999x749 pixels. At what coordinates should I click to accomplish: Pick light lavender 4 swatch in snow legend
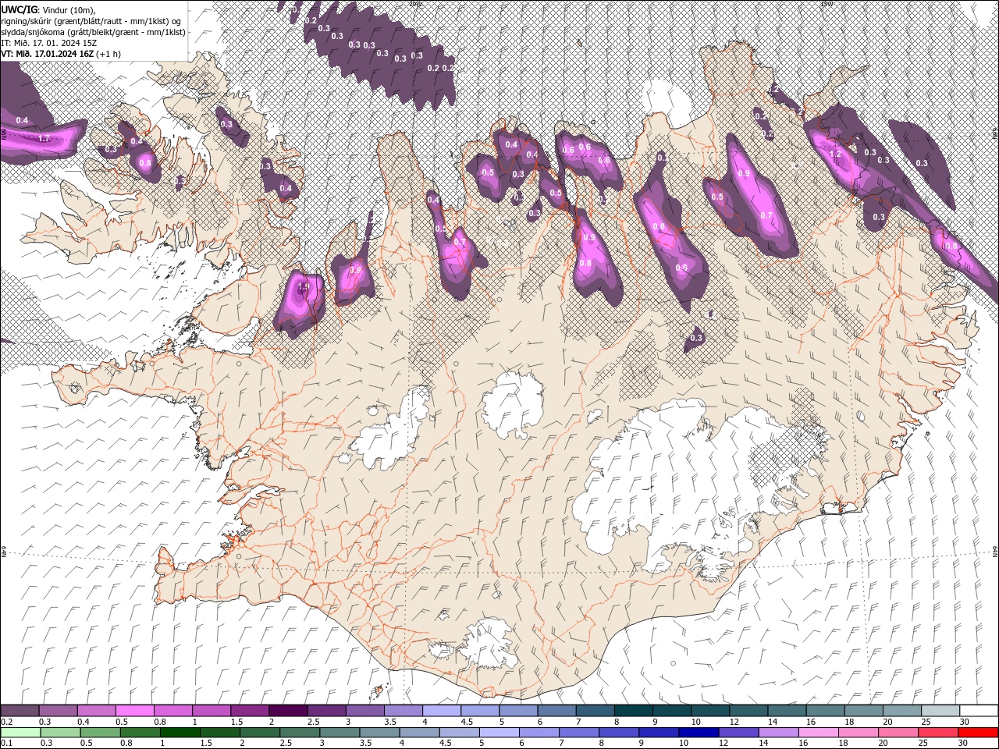pyautogui.click(x=442, y=711)
